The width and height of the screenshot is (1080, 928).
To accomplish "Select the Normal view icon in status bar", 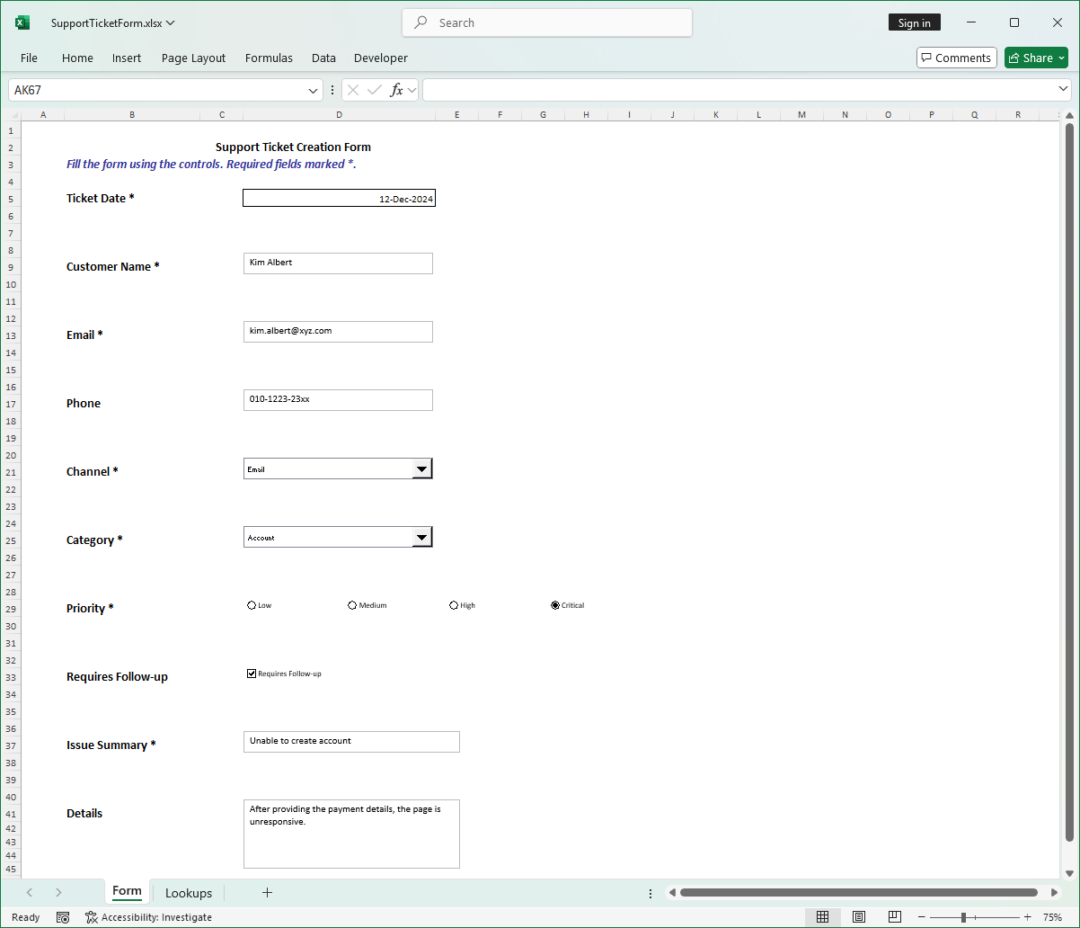I will point(823,916).
